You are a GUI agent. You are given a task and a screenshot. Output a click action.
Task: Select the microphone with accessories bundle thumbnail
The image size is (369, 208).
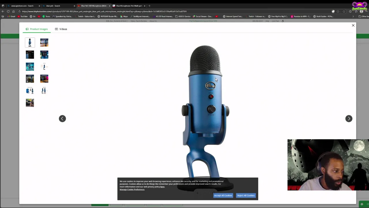click(x=30, y=91)
